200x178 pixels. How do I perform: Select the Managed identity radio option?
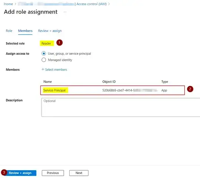click(44, 60)
